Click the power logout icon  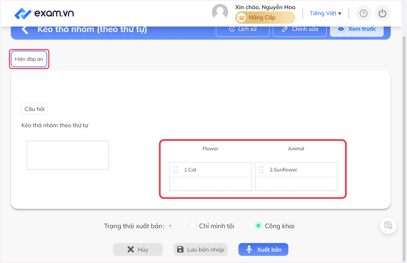click(382, 14)
